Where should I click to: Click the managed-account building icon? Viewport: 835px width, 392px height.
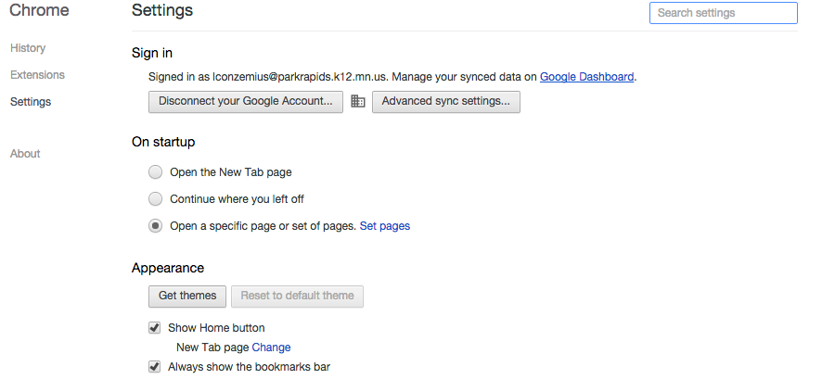tap(358, 102)
